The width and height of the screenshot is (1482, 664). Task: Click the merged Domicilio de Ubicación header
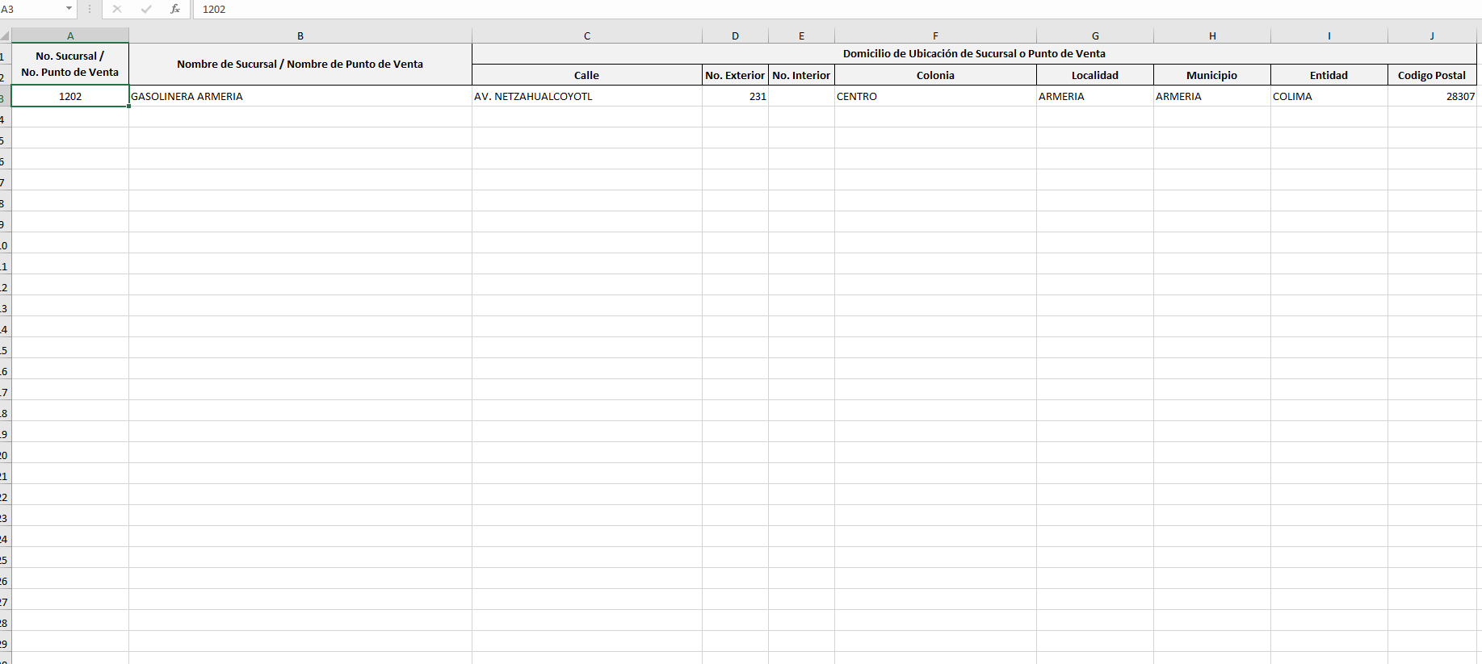tap(974, 53)
